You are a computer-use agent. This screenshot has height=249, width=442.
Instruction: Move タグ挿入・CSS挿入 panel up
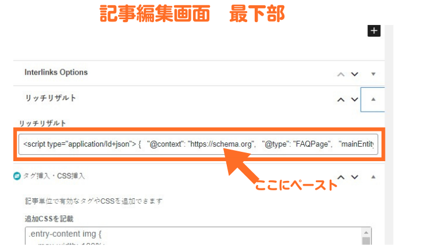click(341, 177)
